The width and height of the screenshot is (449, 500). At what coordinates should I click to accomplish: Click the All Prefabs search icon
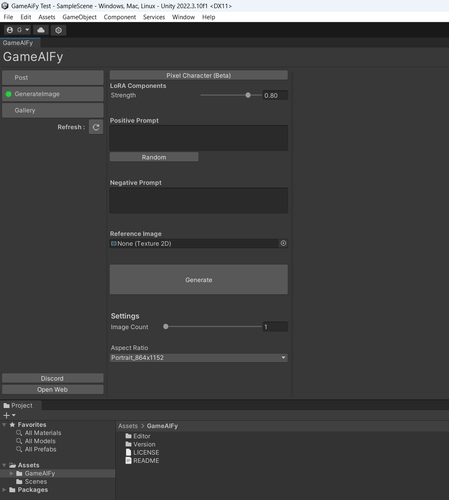click(x=19, y=449)
